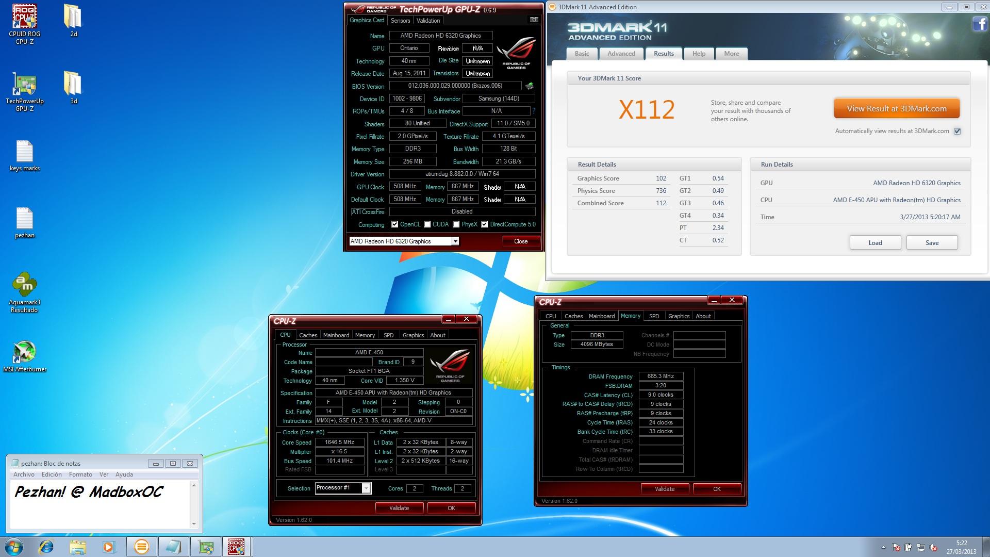
Task: Click the Action Center flag tray icon
Action: click(x=896, y=548)
